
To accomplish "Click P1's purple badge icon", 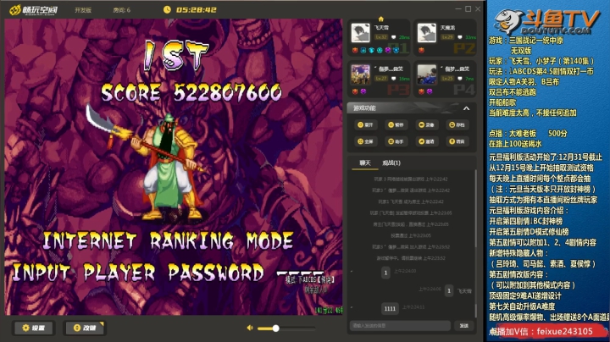I will (x=388, y=50).
